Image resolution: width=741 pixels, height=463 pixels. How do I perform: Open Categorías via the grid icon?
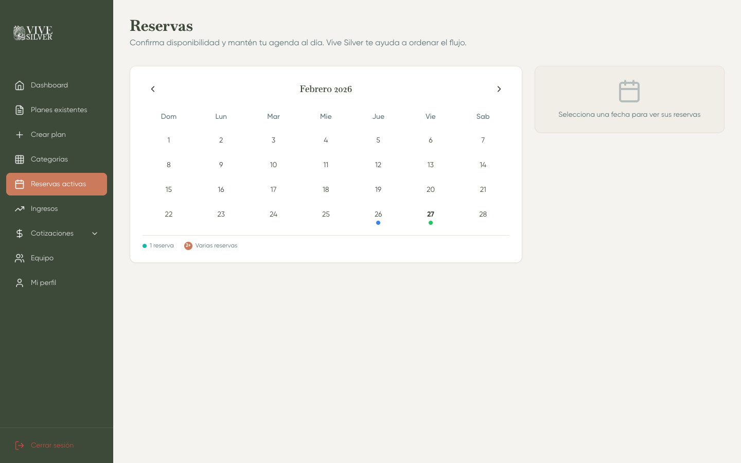[x=20, y=159]
